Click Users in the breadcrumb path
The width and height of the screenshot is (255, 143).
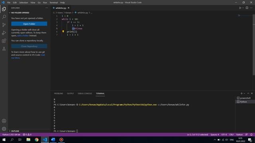click(60, 12)
